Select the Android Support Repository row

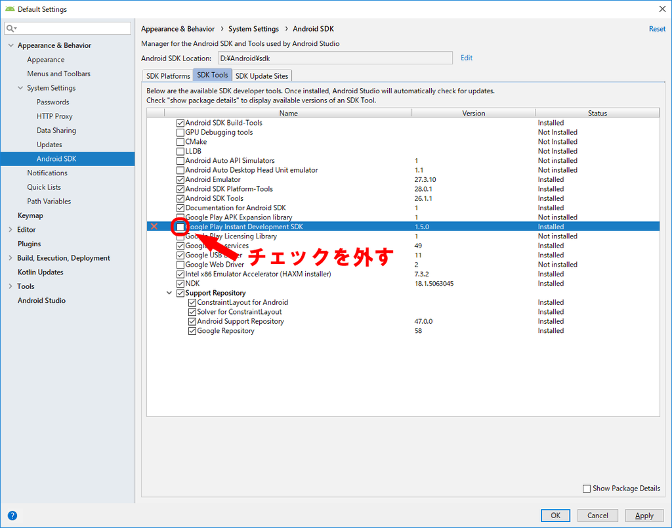coord(403,321)
